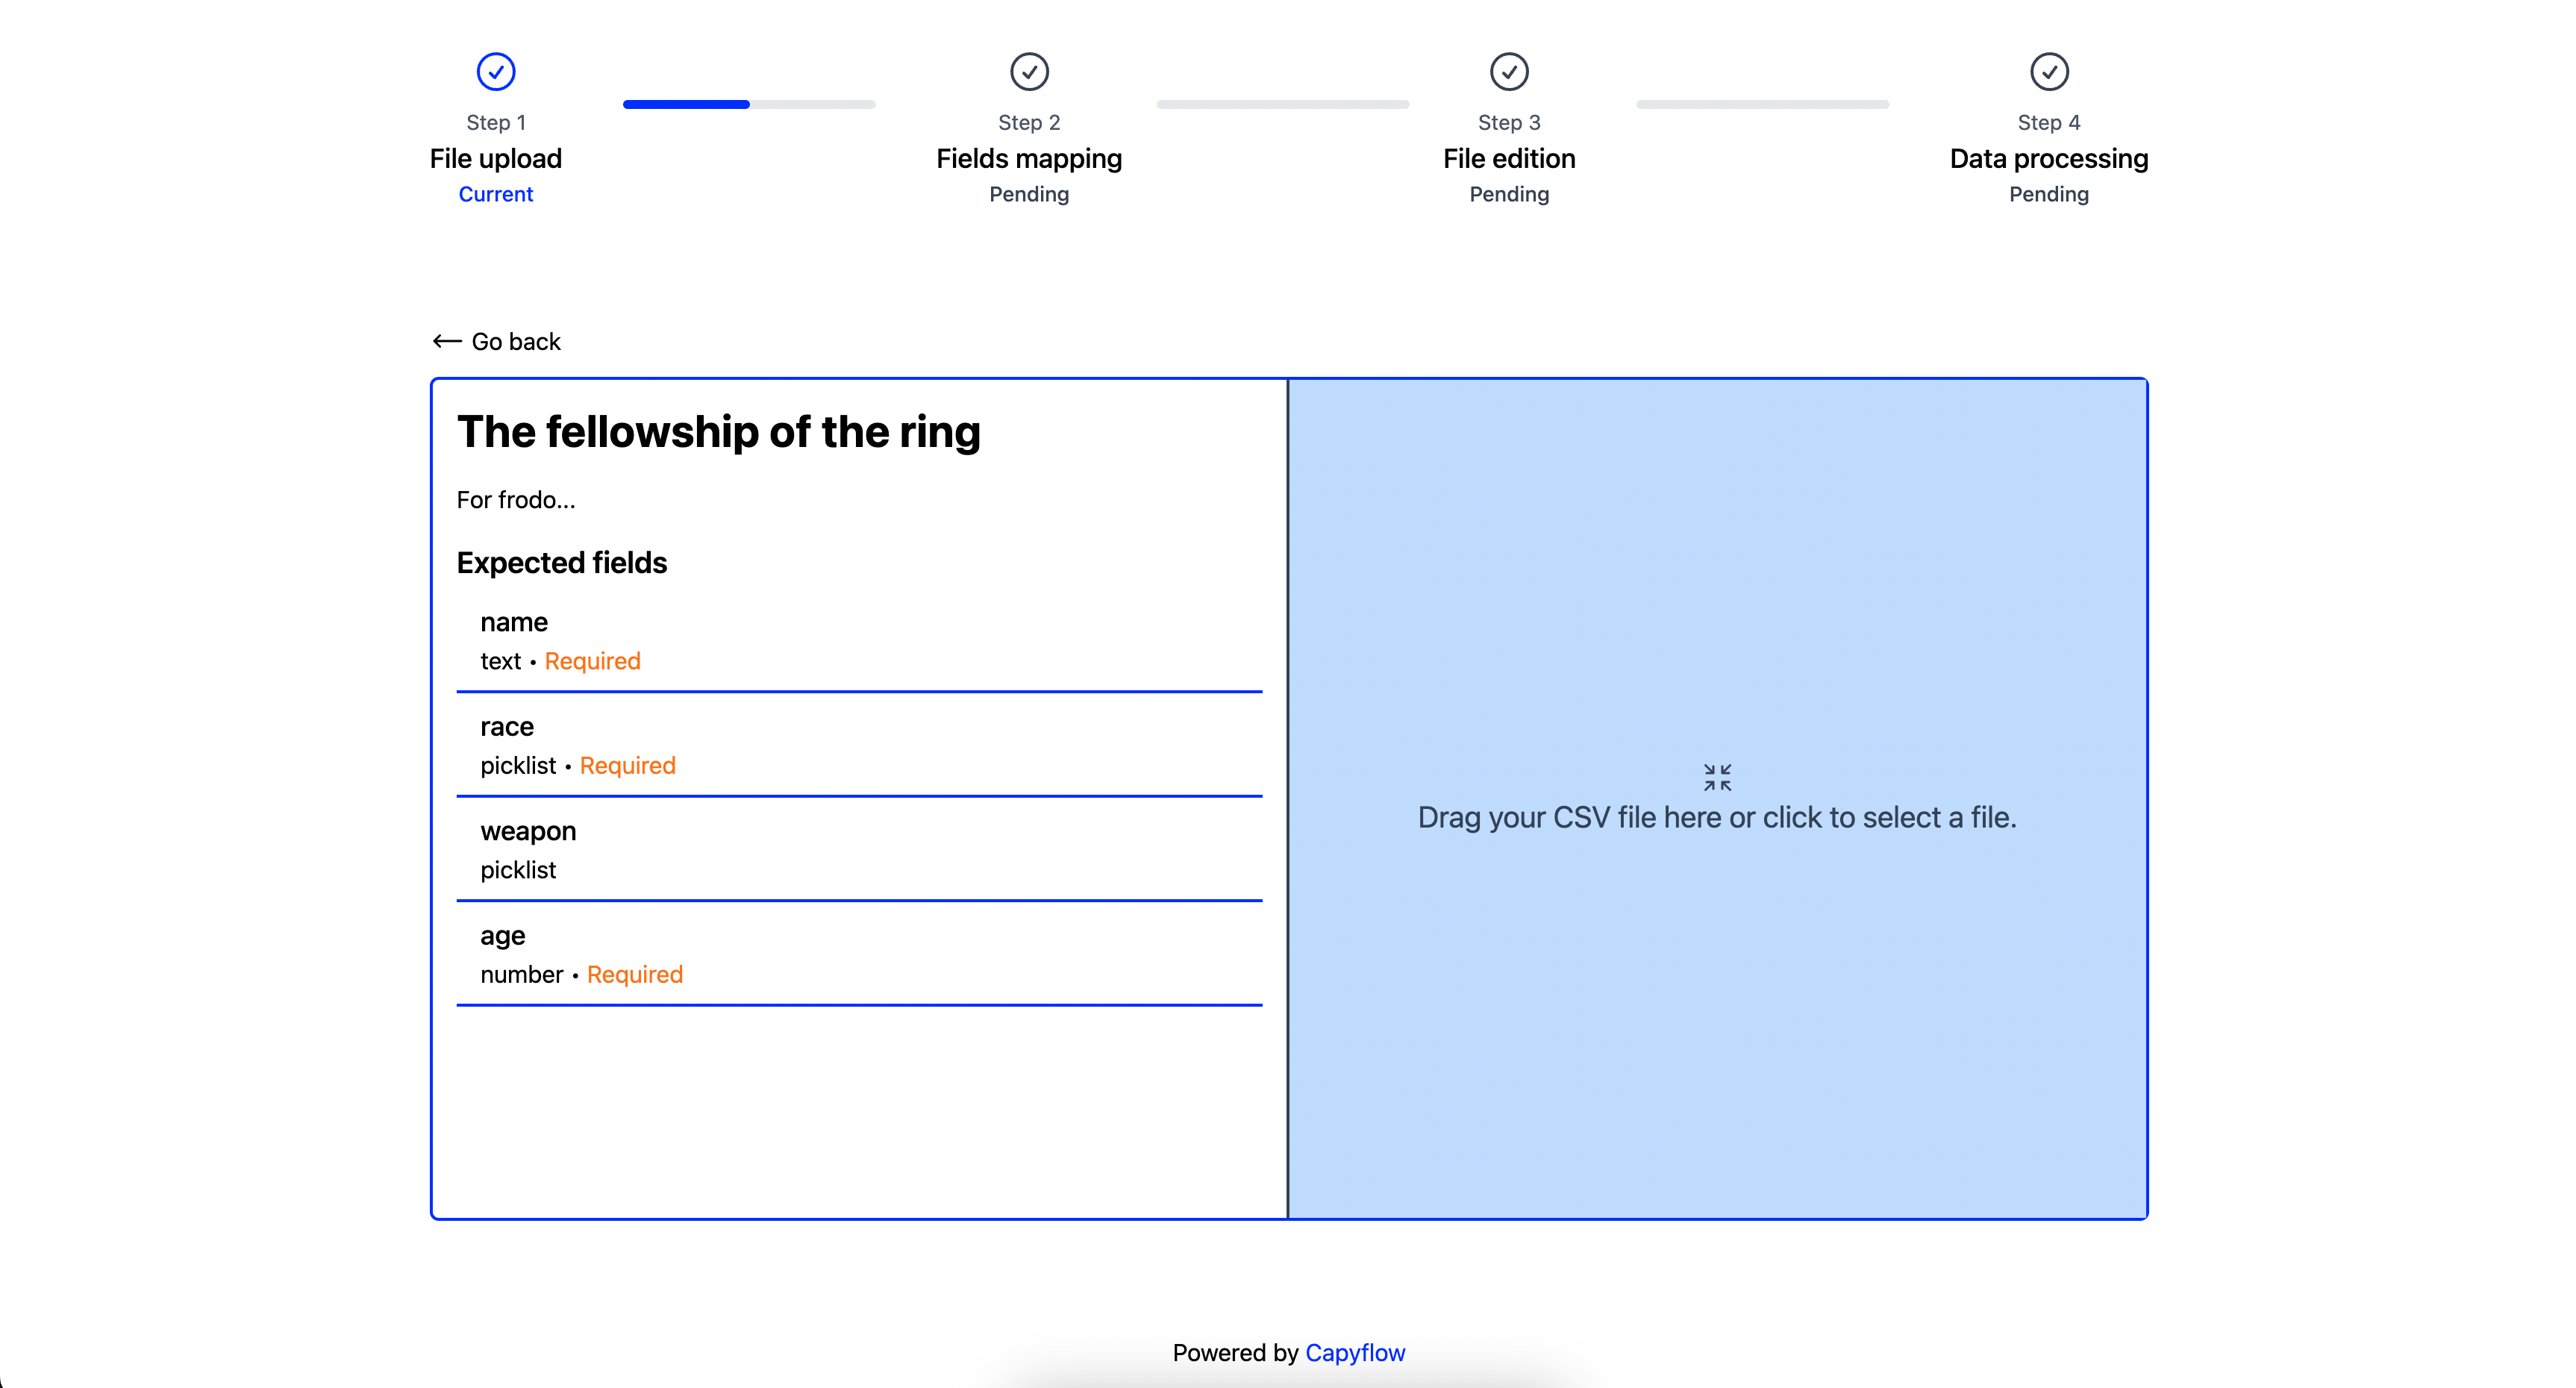Select the weapon picklist field row

(x=858, y=850)
